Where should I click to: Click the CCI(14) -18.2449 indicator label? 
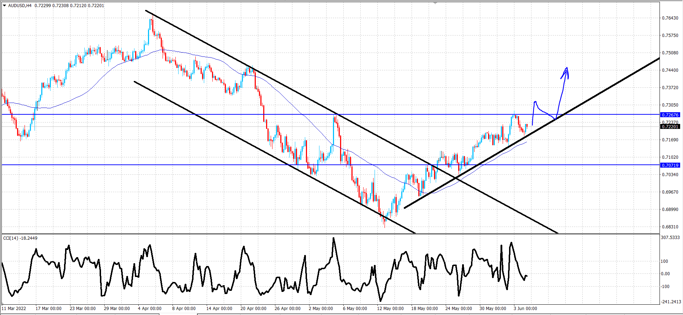coord(20,238)
